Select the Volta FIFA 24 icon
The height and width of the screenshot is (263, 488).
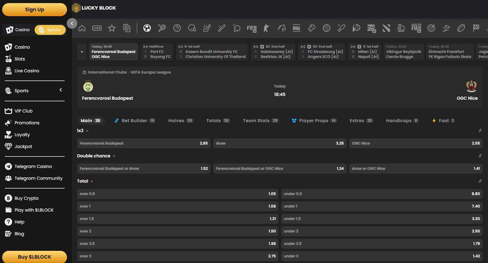[x=416, y=28]
